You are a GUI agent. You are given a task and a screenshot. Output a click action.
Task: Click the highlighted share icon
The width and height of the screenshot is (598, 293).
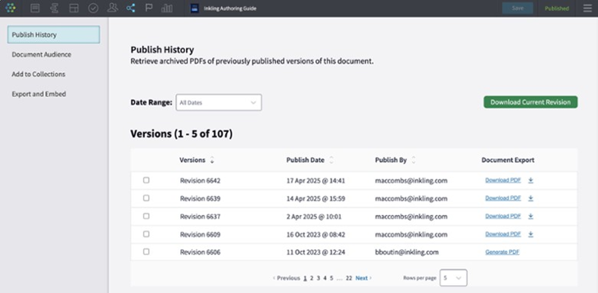tap(131, 8)
